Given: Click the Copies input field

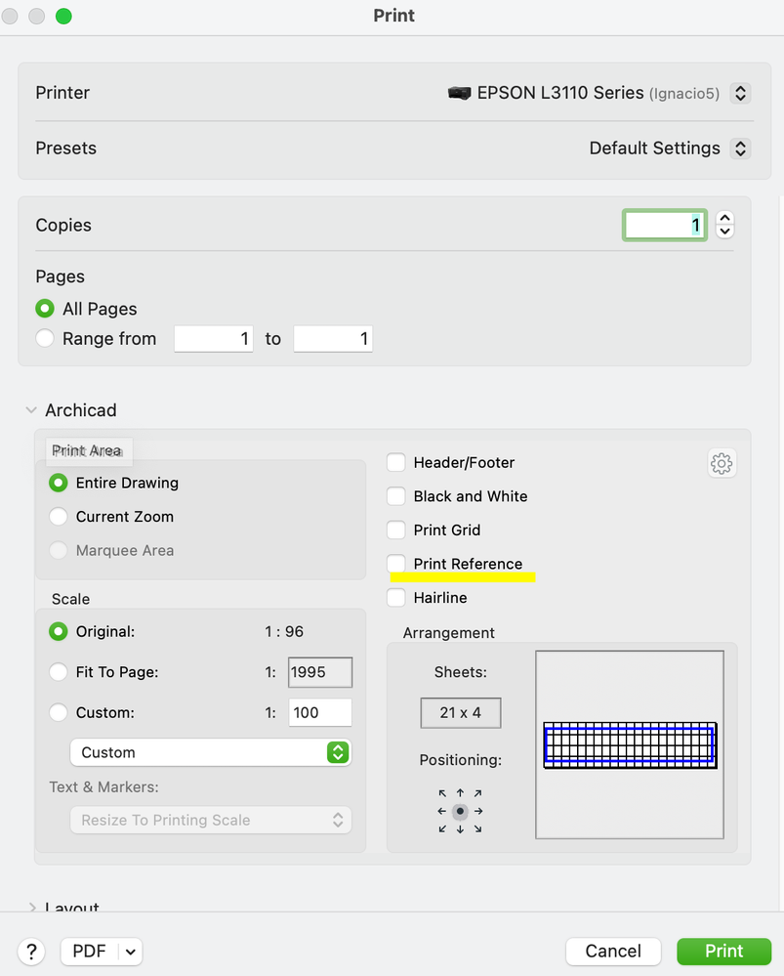Looking at the screenshot, I should (x=665, y=226).
